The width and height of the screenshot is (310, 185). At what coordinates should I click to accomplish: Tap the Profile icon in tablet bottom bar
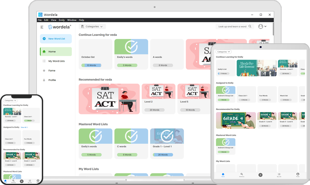point(298,175)
